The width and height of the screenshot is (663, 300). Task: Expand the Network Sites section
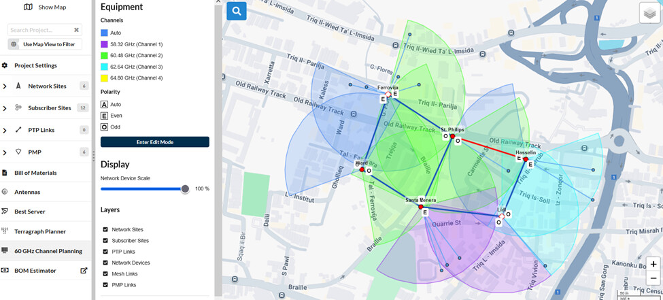5,86
